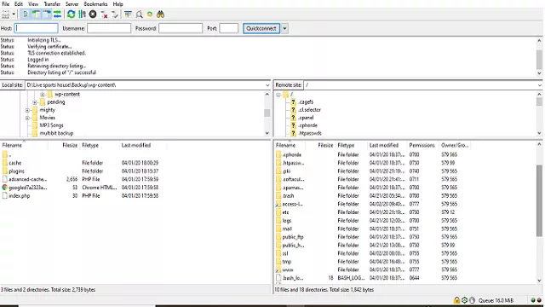Open the Local site path dropdown

pos(267,85)
